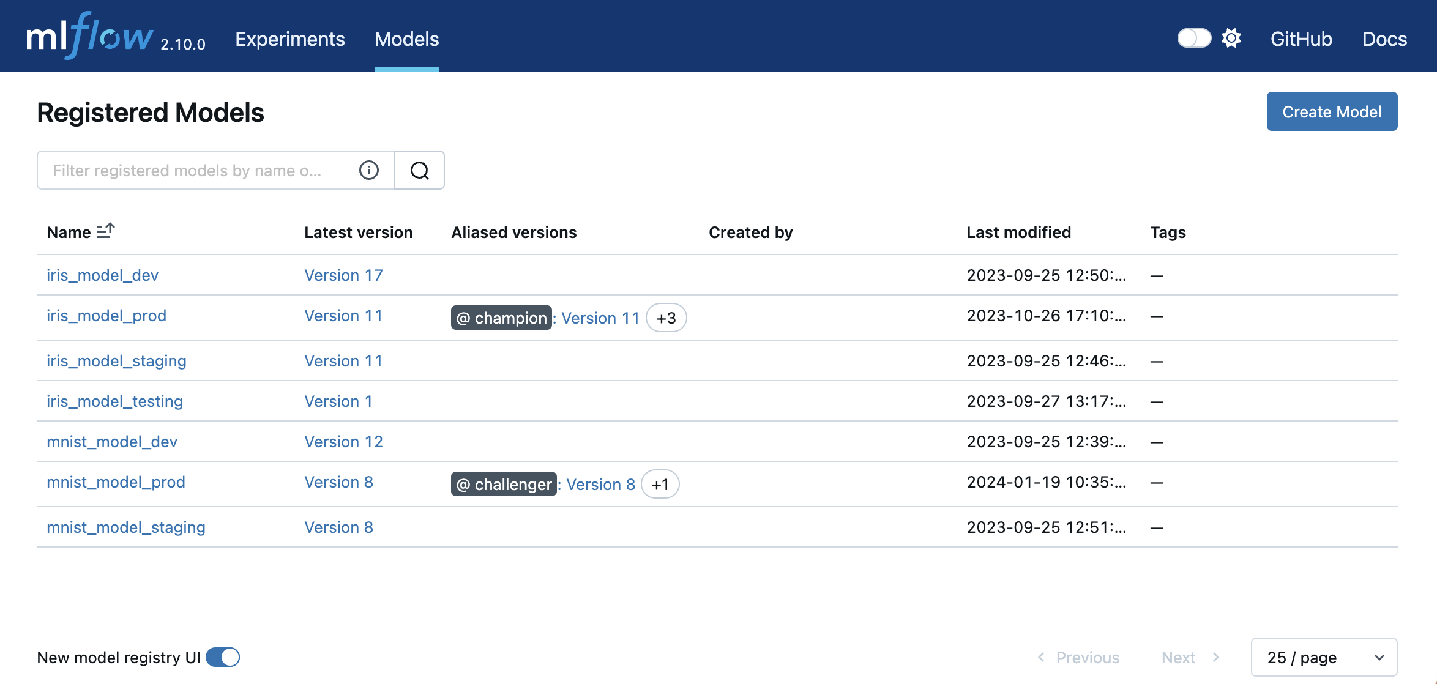This screenshot has width=1437, height=684.
Task: Expand the +1 aliases badge for mnist_model_prod
Action: 660,484
